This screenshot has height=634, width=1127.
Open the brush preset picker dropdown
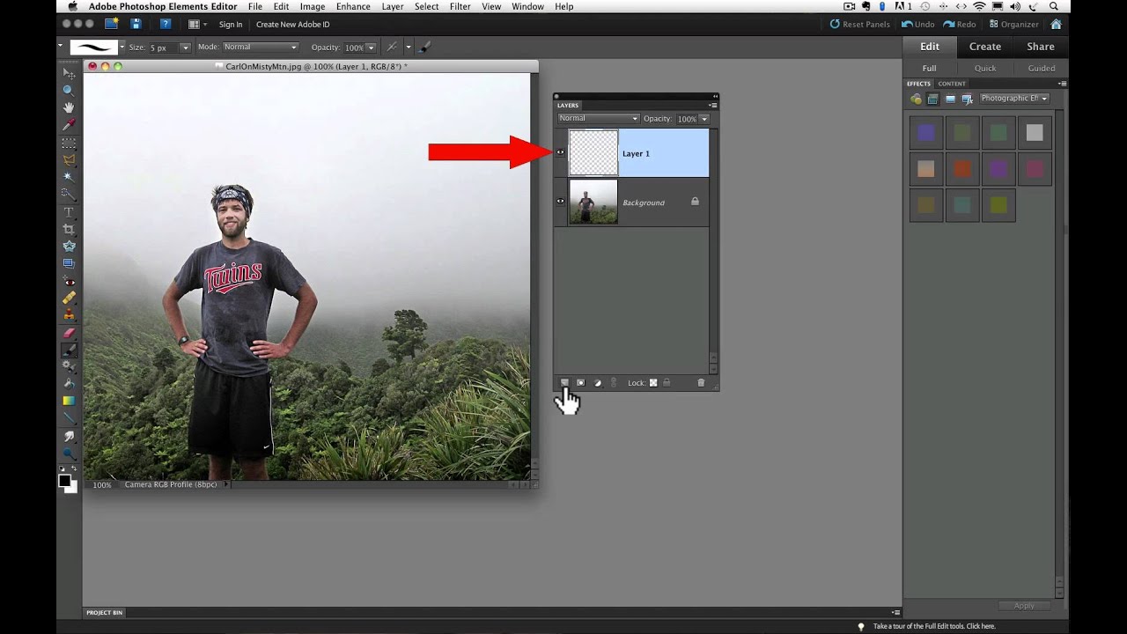(x=122, y=47)
